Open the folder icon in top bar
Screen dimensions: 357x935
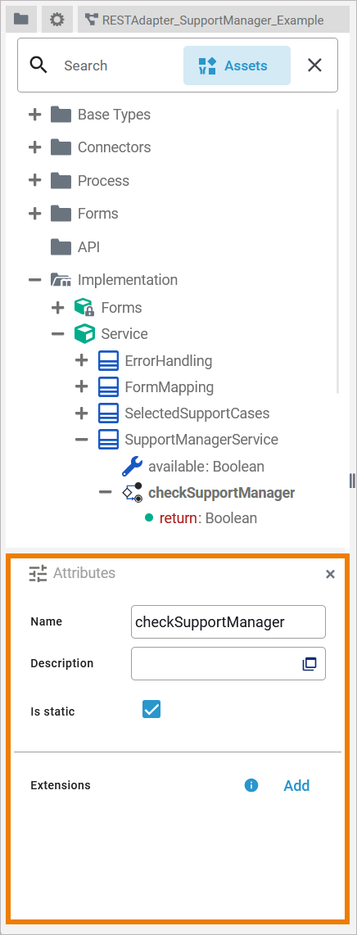(21, 20)
